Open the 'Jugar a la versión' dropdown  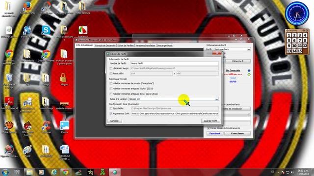217,99
